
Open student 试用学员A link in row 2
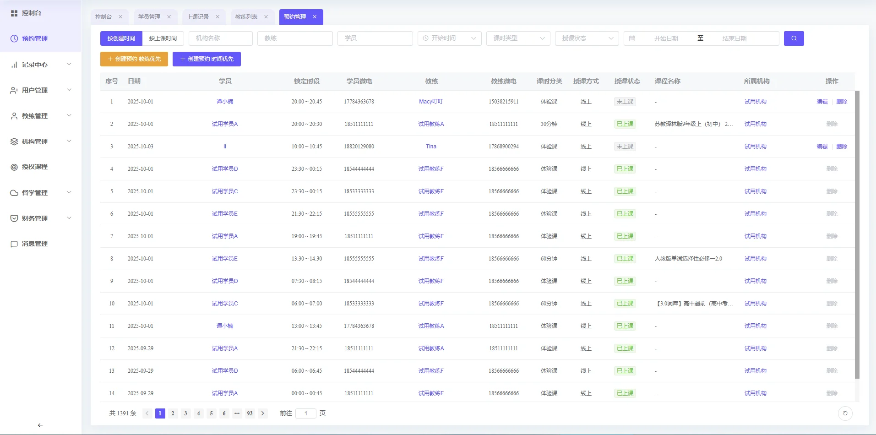225,124
